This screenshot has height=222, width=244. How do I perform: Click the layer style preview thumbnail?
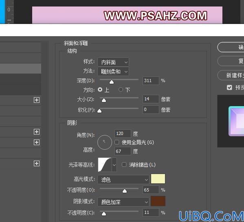tap(231, 121)
